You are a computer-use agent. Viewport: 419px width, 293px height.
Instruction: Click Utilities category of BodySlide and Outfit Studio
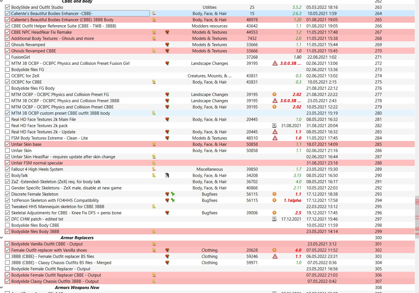[x=209, y=7]
